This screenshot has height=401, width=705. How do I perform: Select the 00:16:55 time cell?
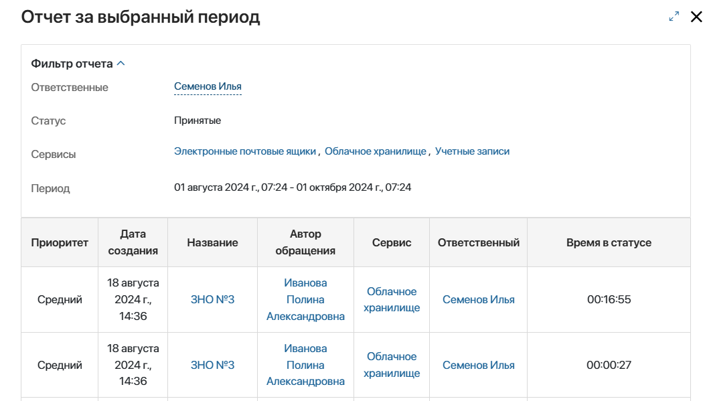[609, 299]
